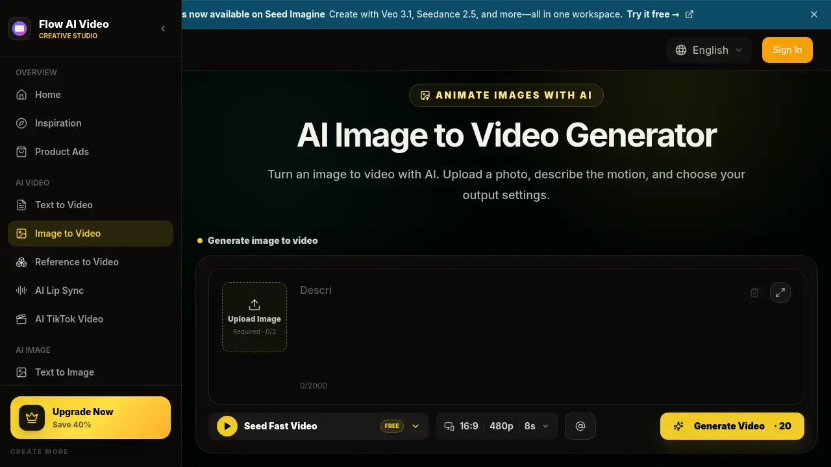Image resolution: width=831 pixels, height=467 pixels.
Task: Click the Upgrade Now banner
Action: coord(90,418)
